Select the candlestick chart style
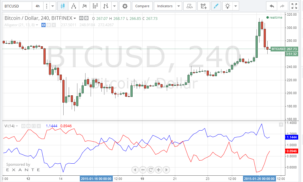Screen dimensions: 303x182 tap(63, 6)
